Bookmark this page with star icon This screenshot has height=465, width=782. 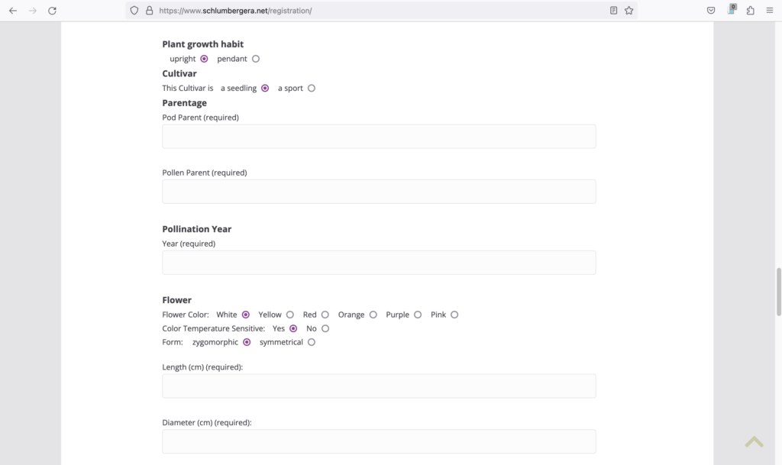pyautogui.click(x=629, y=11)
